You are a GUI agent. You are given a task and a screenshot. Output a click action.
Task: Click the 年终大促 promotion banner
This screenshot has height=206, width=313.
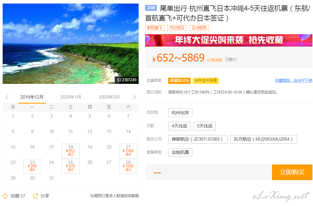pyautogui.click(x=229, y=40)
